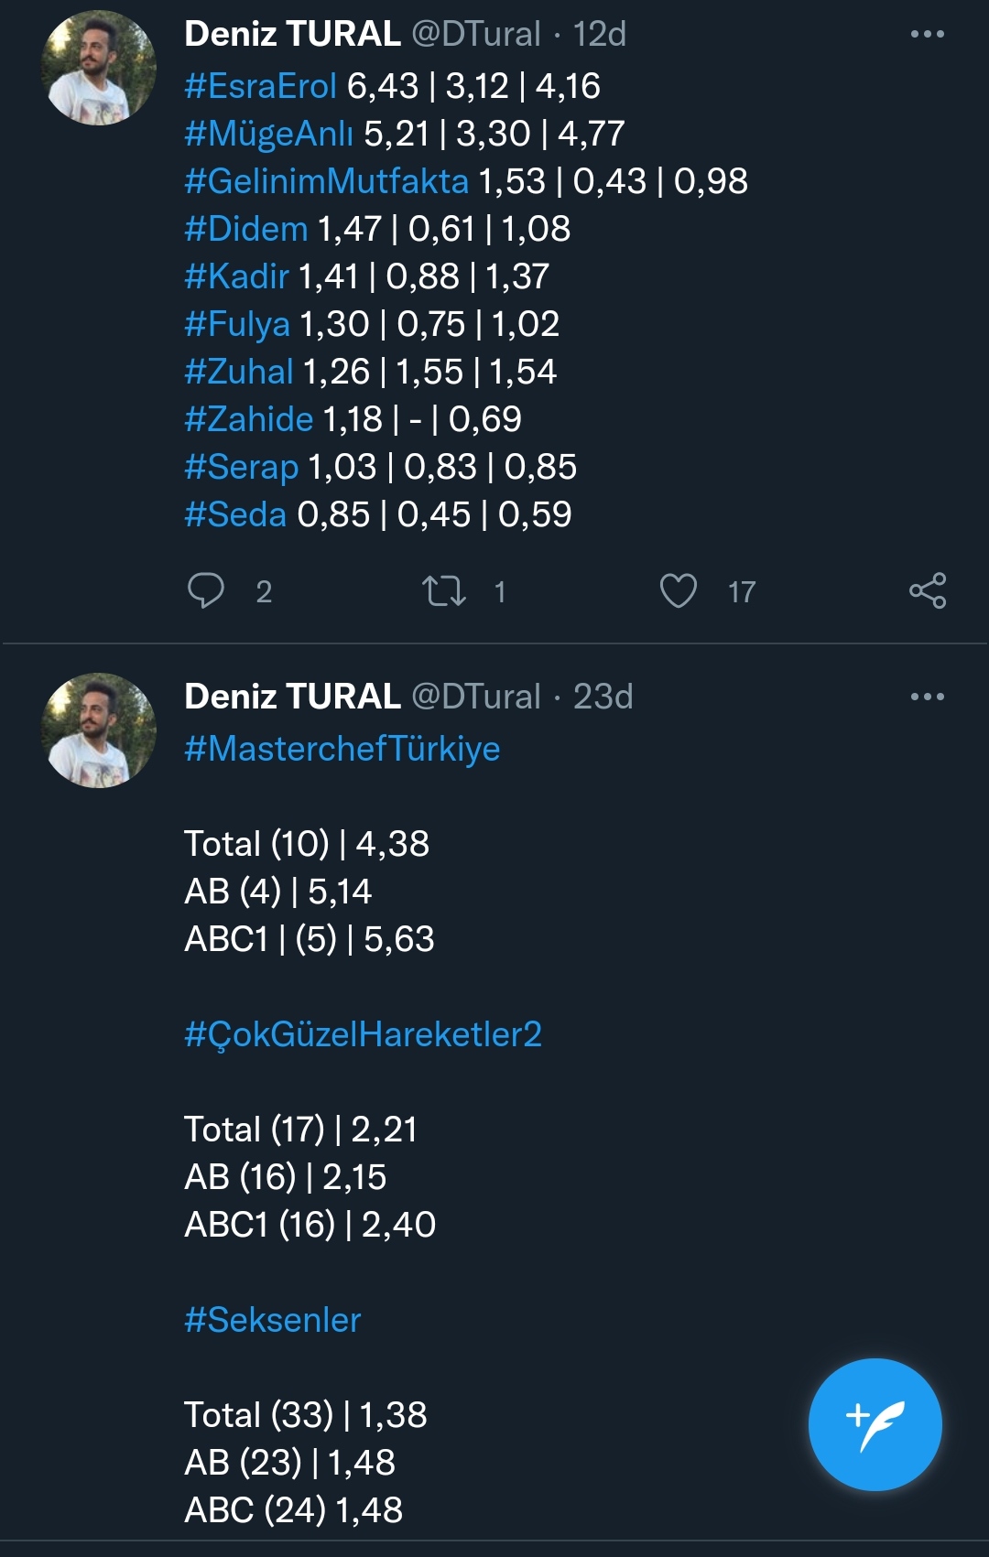Image resolution: width=989 pixels, height=1557 pixels.
Task: Reply to the first tweet
Action: pyautogui.click(x=206, y=591)
